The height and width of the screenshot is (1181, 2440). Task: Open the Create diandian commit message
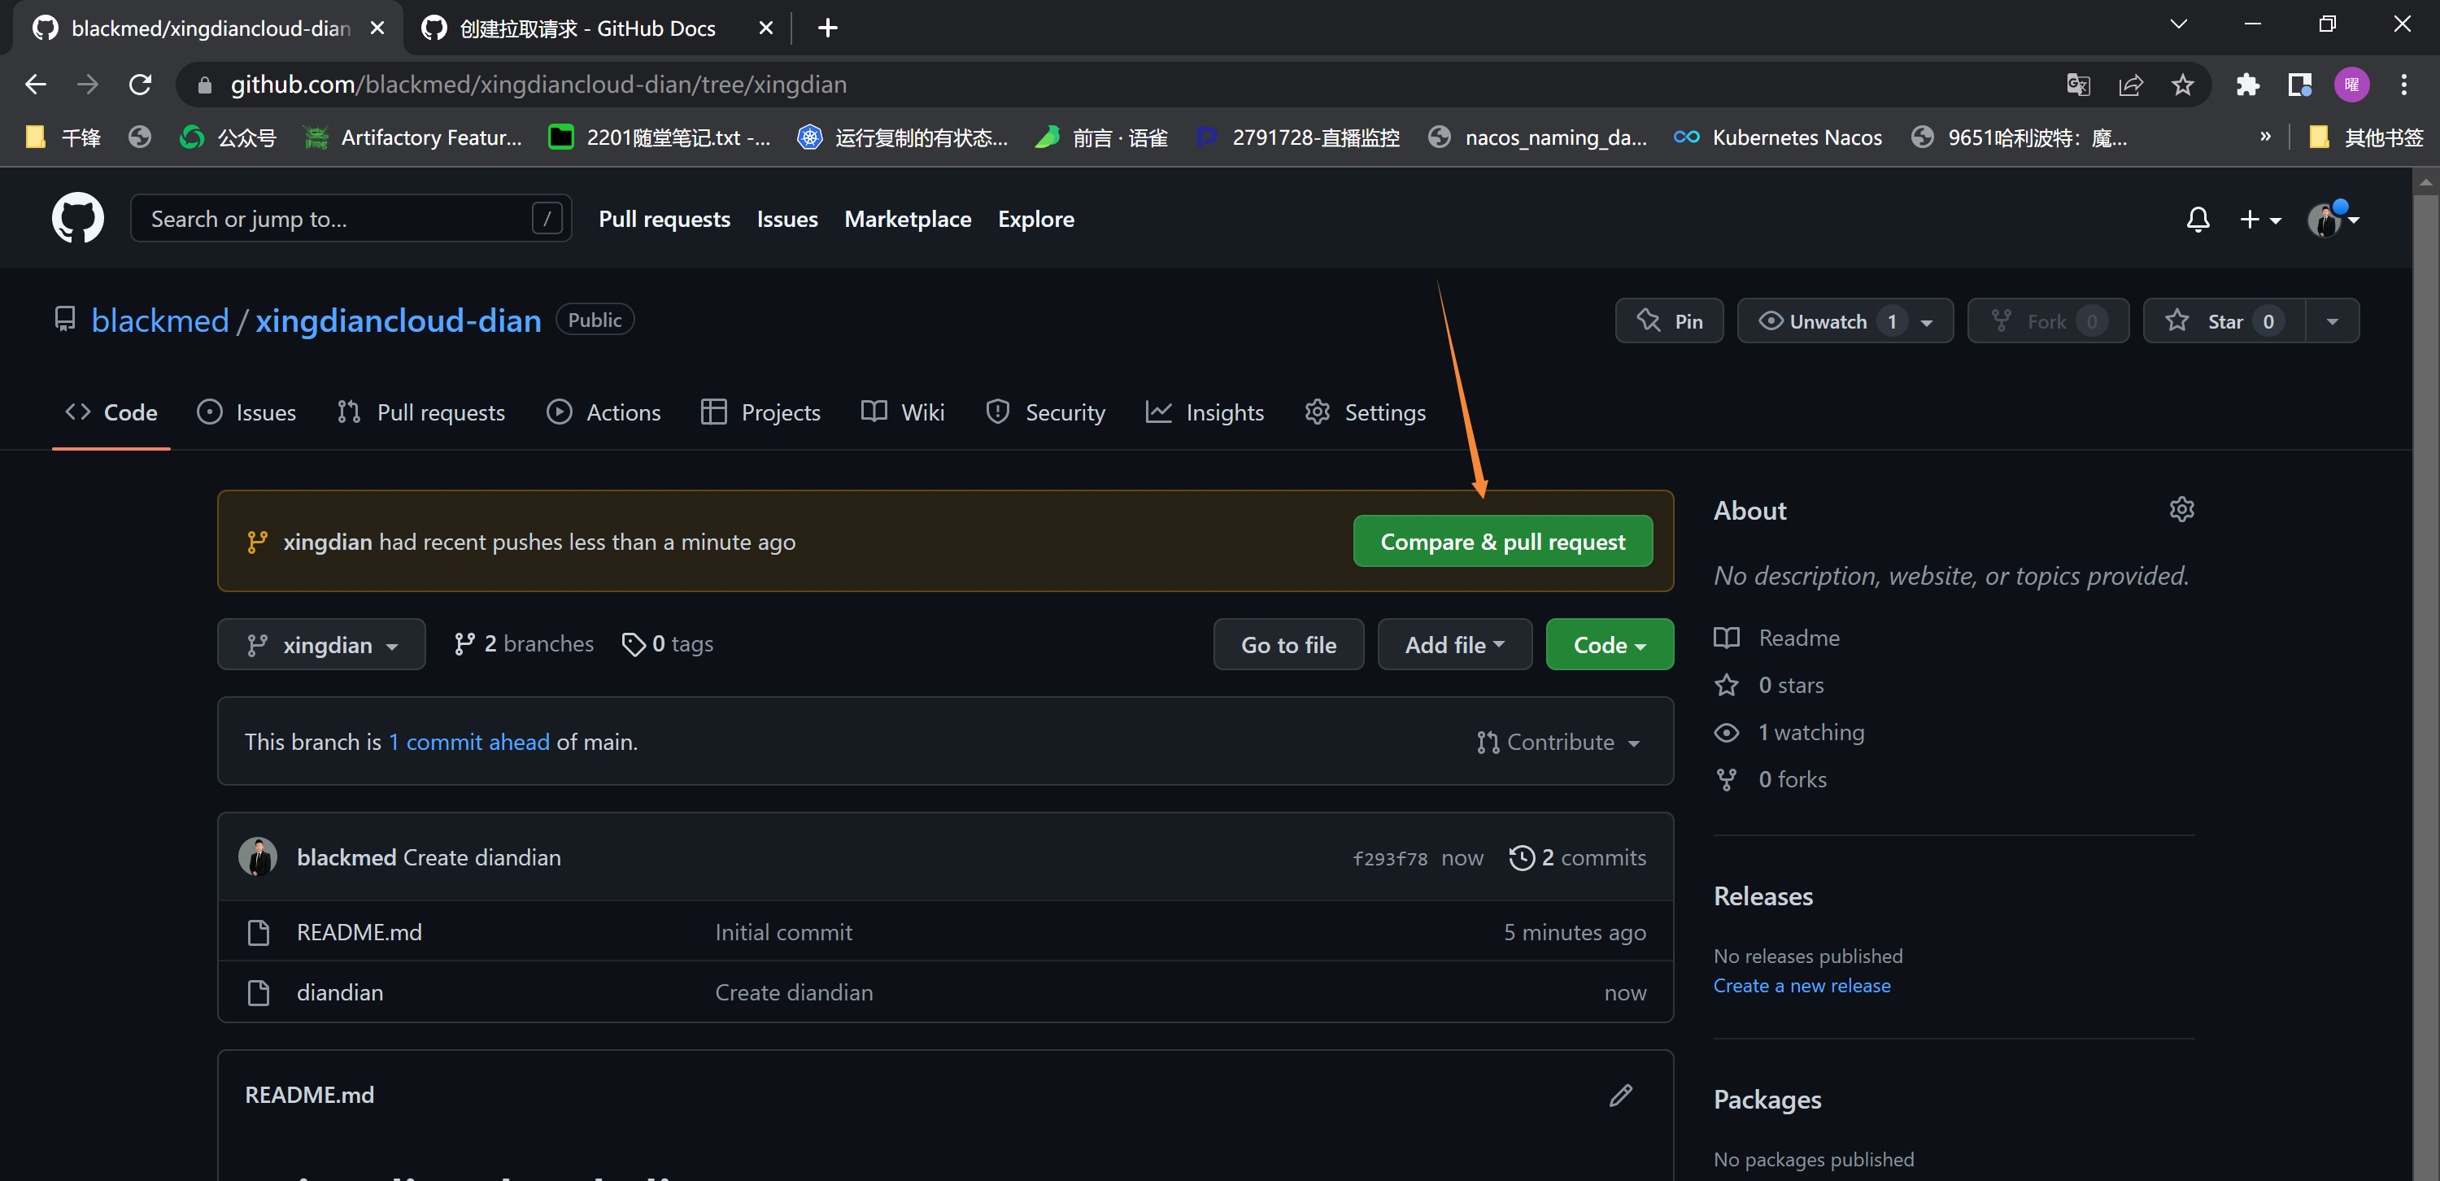click(x=482, y=857)
